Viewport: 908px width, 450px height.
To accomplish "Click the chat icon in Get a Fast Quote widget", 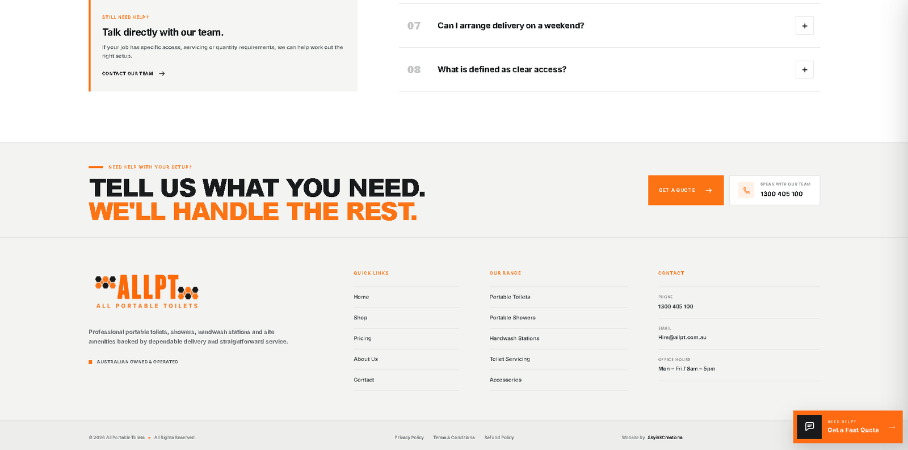I will (809, 427).
